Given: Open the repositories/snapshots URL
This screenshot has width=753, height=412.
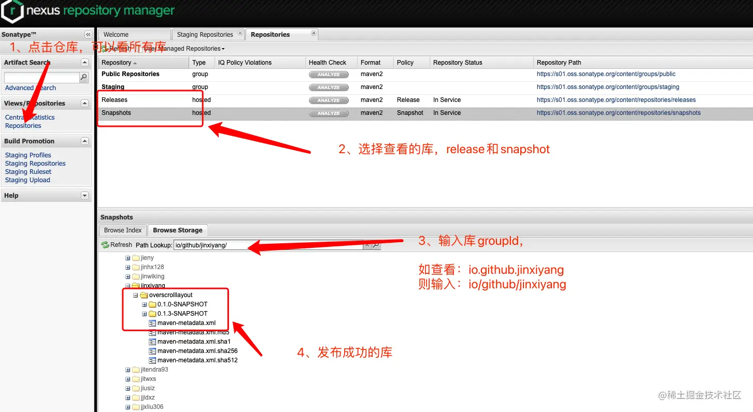Looking at the screenshot, I should (x=619, y=113).
